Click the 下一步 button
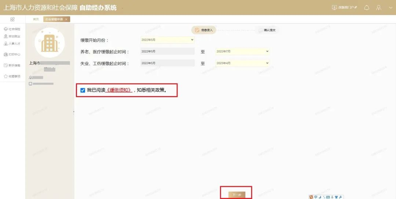 (236, 195)
